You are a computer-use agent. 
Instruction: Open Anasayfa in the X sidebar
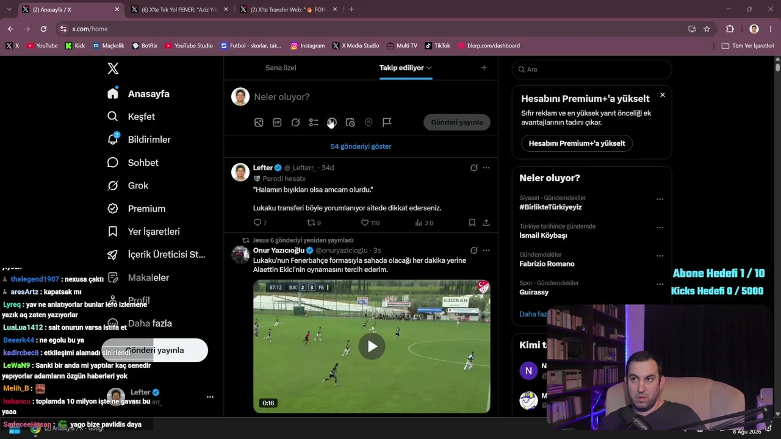139,94
